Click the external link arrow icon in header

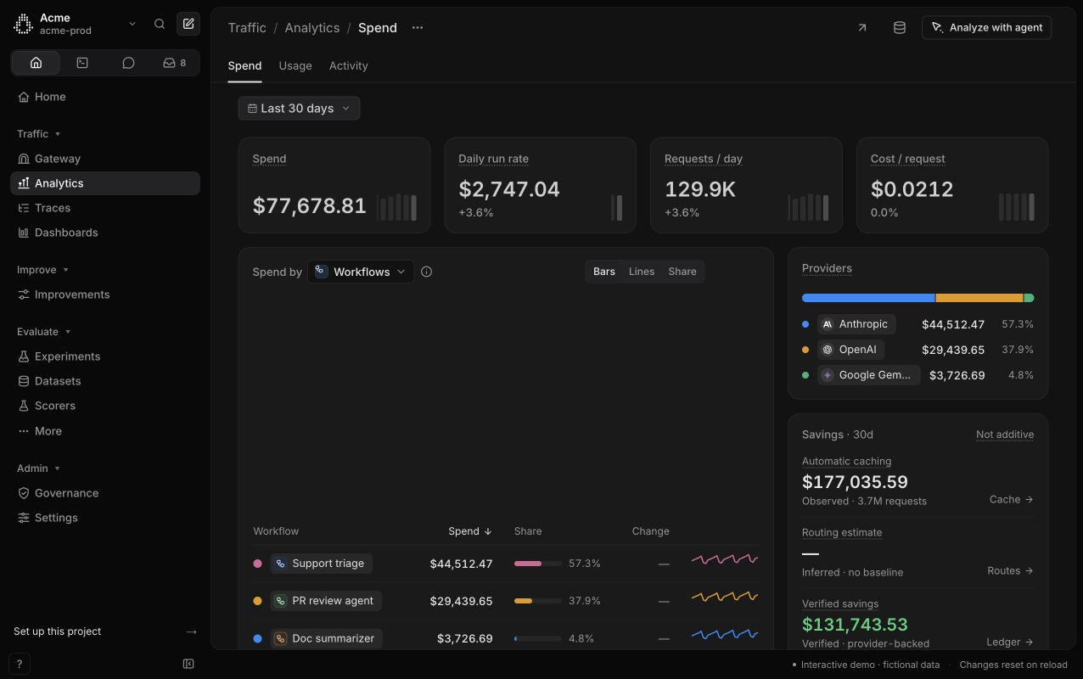tap(862, 27)
